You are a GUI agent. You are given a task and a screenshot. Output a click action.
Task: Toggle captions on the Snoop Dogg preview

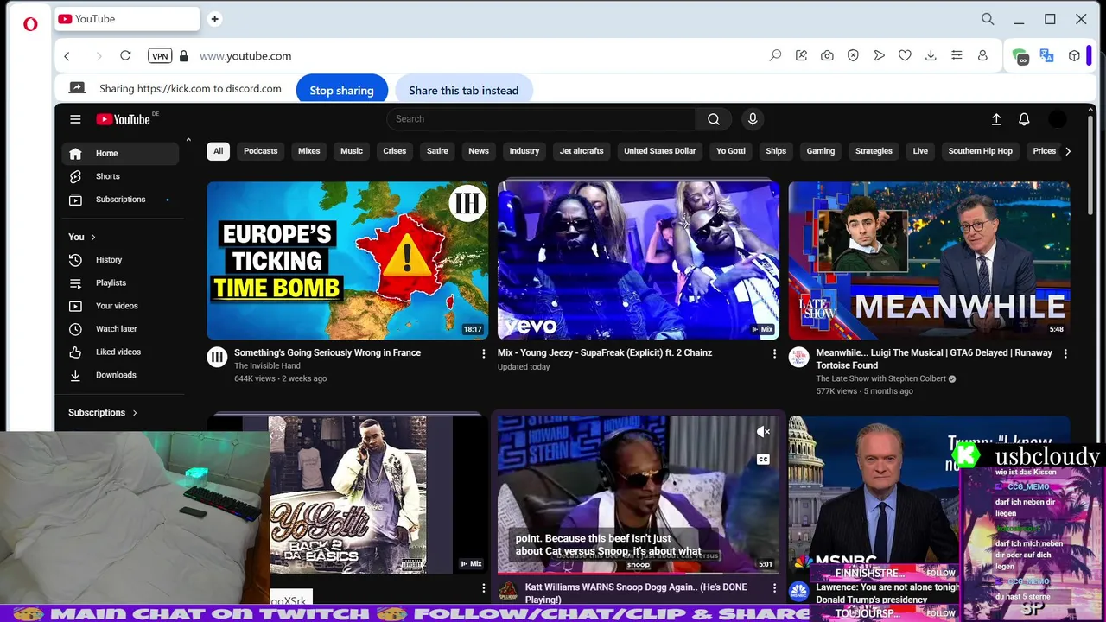pyautogui.click(x=763, y=460)
